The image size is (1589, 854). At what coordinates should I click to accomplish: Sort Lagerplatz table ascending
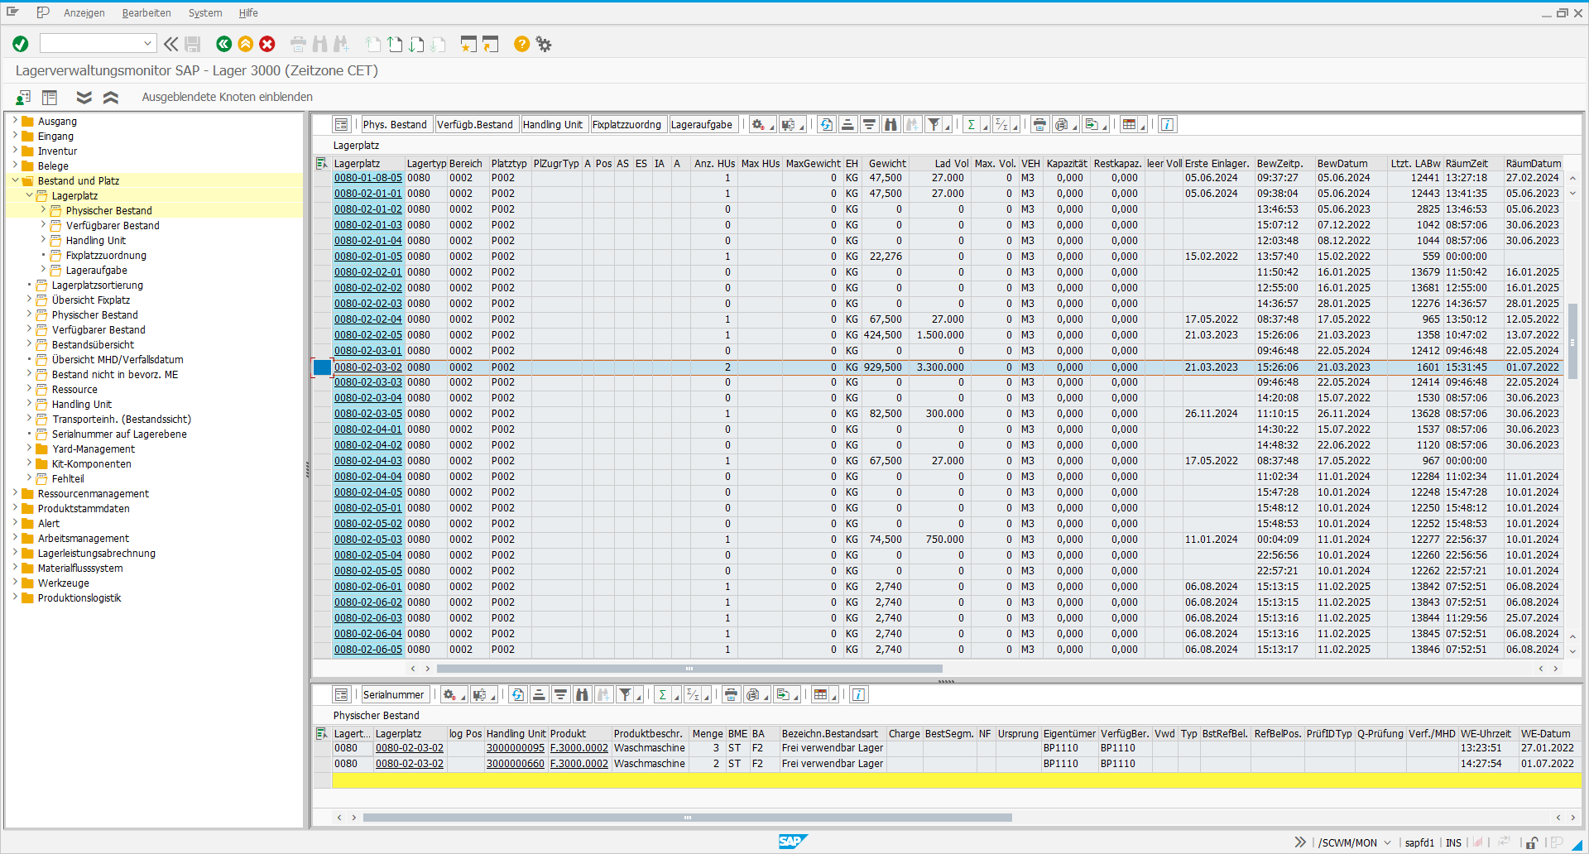click(x=847, y=124)
